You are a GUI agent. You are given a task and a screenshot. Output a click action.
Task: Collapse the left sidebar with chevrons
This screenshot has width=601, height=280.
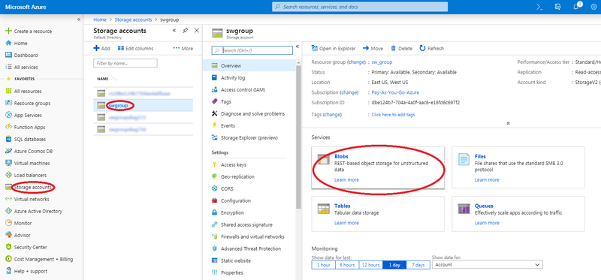click(79, 20)
